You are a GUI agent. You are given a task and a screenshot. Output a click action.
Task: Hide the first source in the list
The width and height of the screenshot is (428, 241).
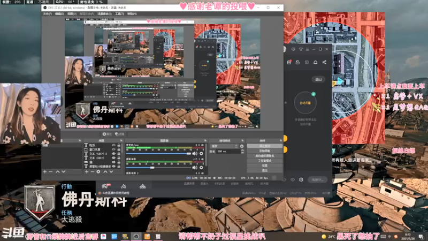[113, 145]
